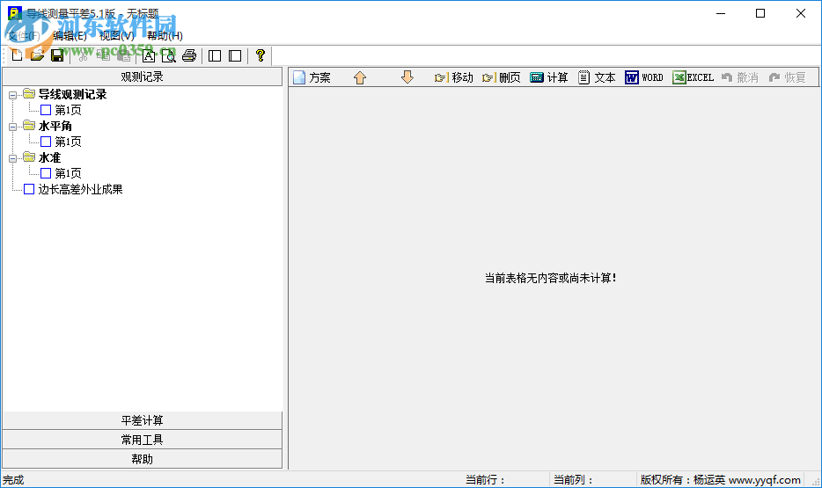Export using the 文本 text button
Screen dimensions: 822x488
click(597, 77)
